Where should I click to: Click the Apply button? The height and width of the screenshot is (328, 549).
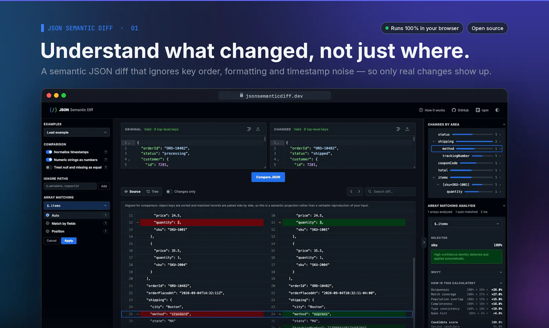point(69,241)
